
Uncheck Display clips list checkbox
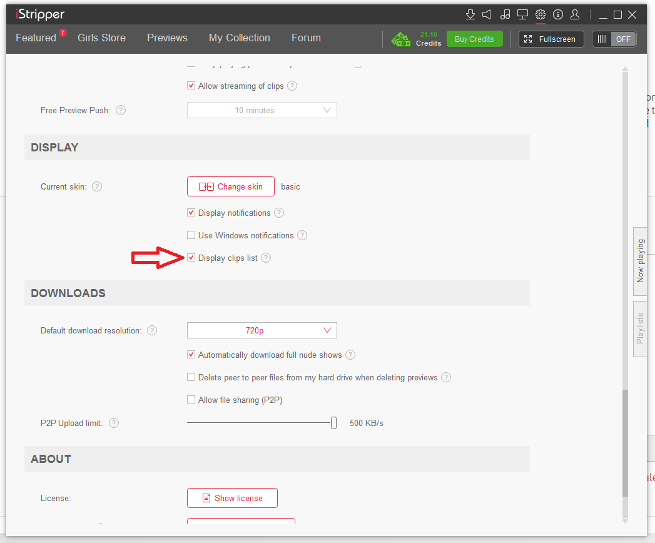coord(191,258)
